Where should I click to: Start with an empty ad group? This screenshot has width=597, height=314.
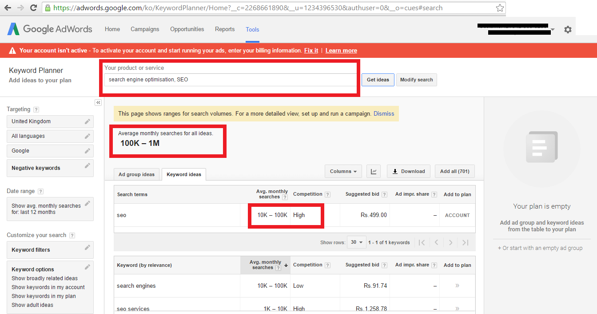pyautogui.click(x=540, y=248)
